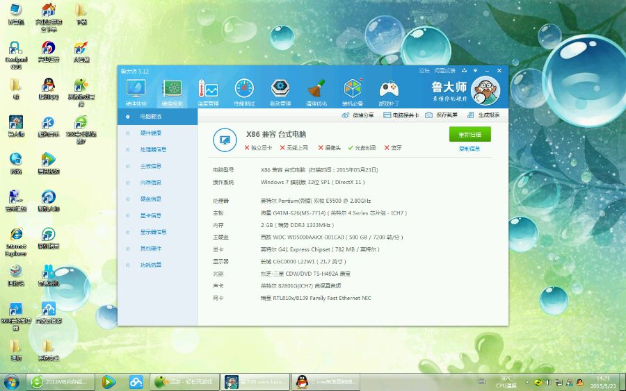Click the 独立显卡 discrete GPU status
Screen dimensions: 626x391
pyautogui.click(x=258, y=148)
